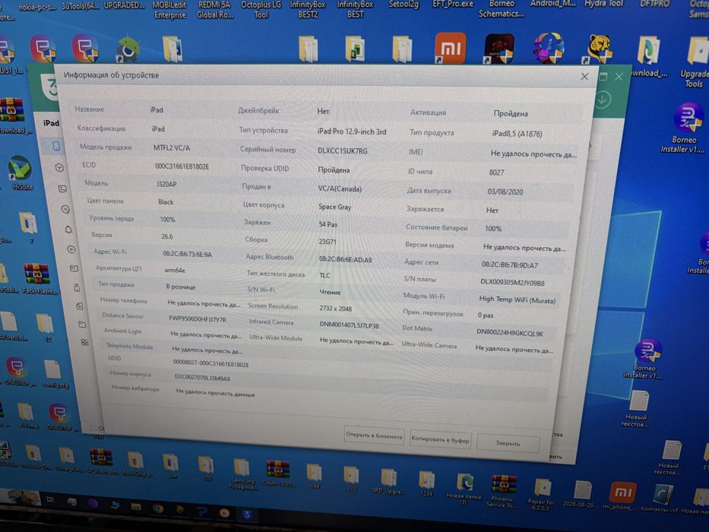Click the 3uTools icon in the taskbar
Viewport: 709px width, 532px height.
tap(246, 514)
